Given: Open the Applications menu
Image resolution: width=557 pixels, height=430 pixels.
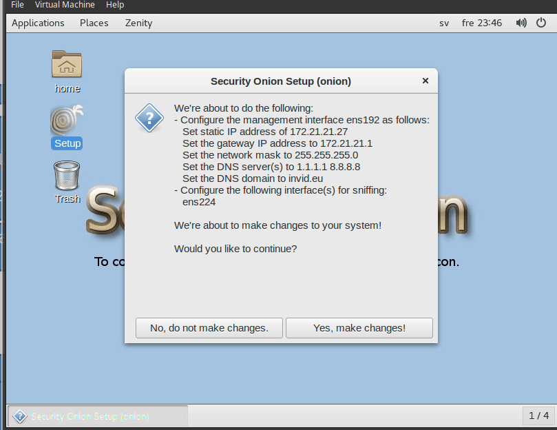Looking at the screenshot, I should tap(38, 23).
